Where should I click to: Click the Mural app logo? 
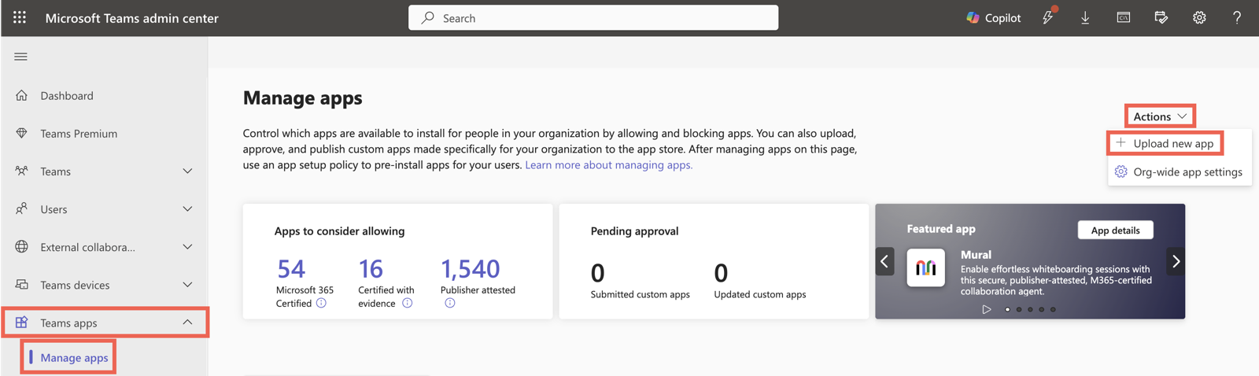925,267
